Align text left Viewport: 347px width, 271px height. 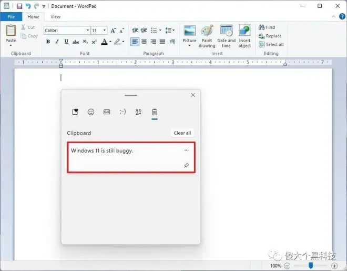[x=135, y=42]
